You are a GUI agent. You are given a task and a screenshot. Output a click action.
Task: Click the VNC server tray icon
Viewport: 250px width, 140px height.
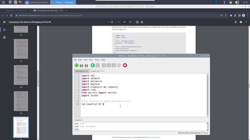[x=214, y=2]
